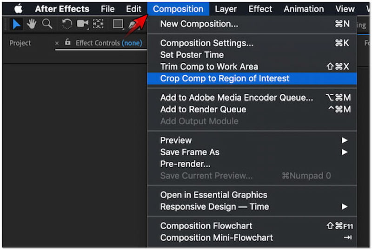Select the Rectangle shape tool
This screenshot has height=250, width=372.
118,24
